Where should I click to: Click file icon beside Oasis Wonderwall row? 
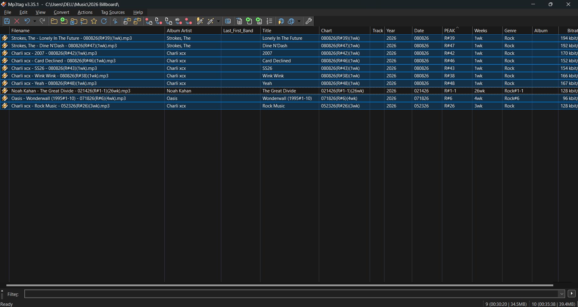click(x=5, y=98)
